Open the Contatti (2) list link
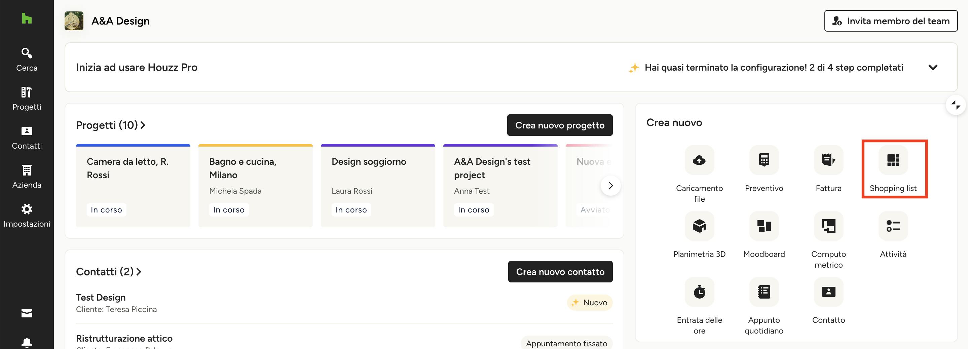 point(108,272)
